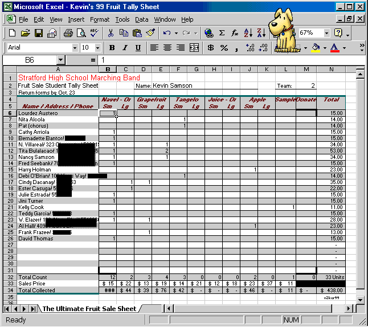This screenshot has width=368, height=327.
Task: Click the Merge and Center icon
Action: (194, 48)
